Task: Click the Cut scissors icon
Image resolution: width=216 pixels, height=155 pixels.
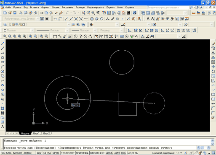Action: pos(42,13)
